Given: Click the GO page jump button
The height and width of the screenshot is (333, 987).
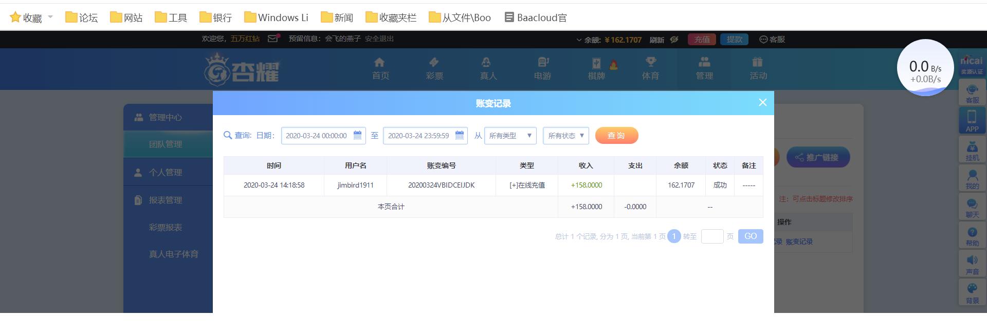Looking at the screenshot, I should click(x=751, y=236).
